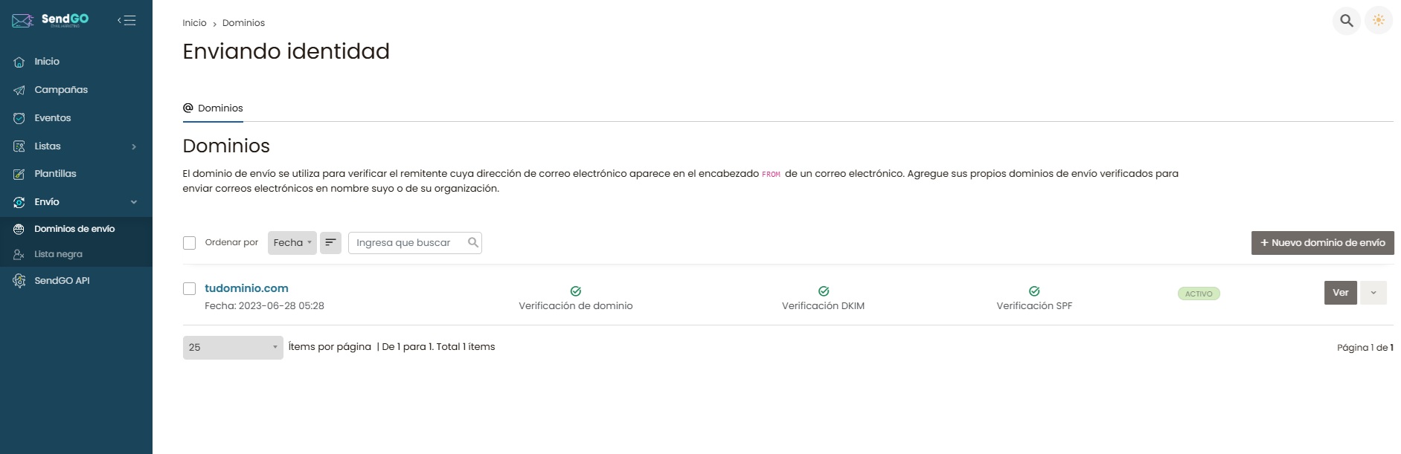
Task: Select the tudominio.com row checkbox
Action: click(190, 289)
